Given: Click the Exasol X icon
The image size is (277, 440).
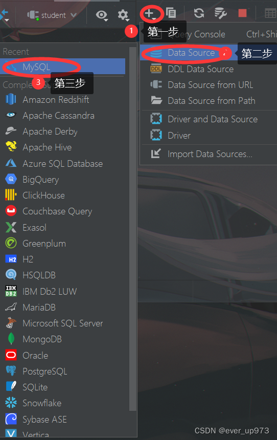Looking at the screenshot, I should tap(11, 227).
